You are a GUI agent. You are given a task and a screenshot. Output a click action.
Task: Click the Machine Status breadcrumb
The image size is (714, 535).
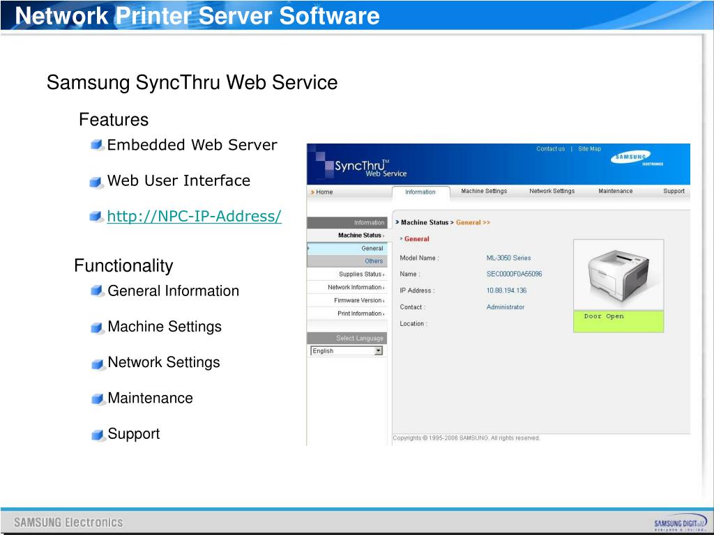(425, 222)
